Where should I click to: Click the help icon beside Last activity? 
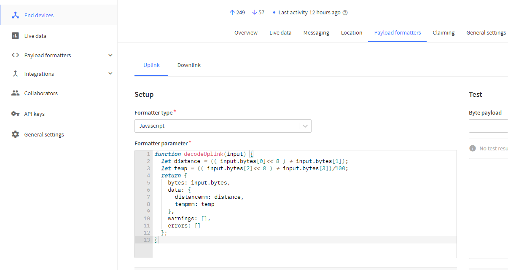345,13
